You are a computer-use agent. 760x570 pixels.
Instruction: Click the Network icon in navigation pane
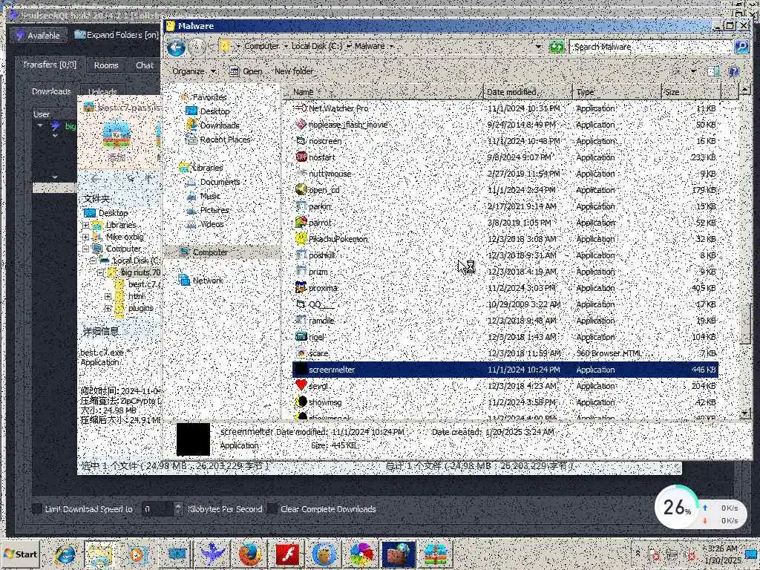click(x=184, y=280)
